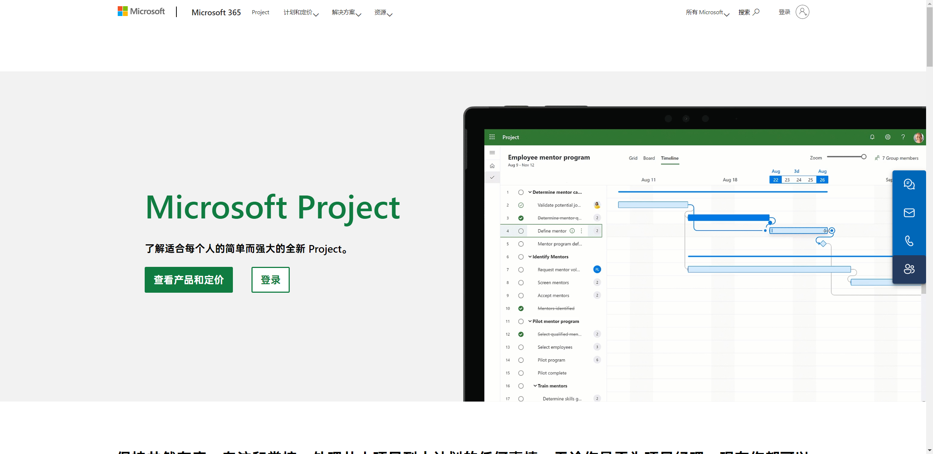The width and height of the screenshot is (933, 454).
Task: Click the Employee mentor program title
Action: (549, 157)
